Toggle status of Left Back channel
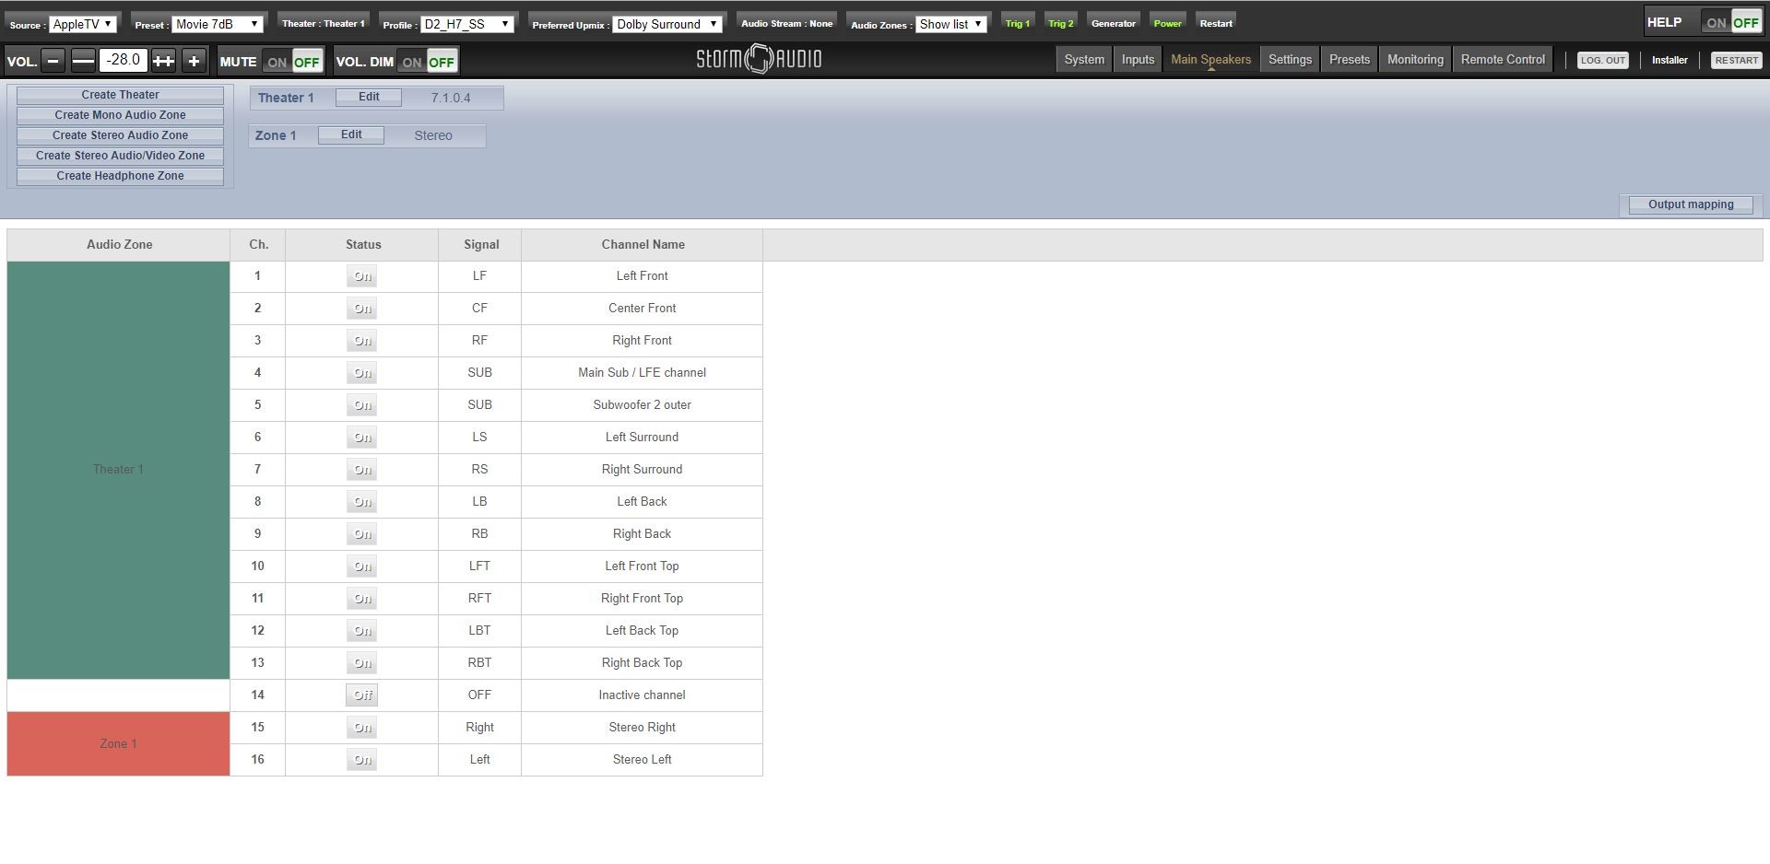Viewport: 1770px width, 864px height. (x=362, y=502)
